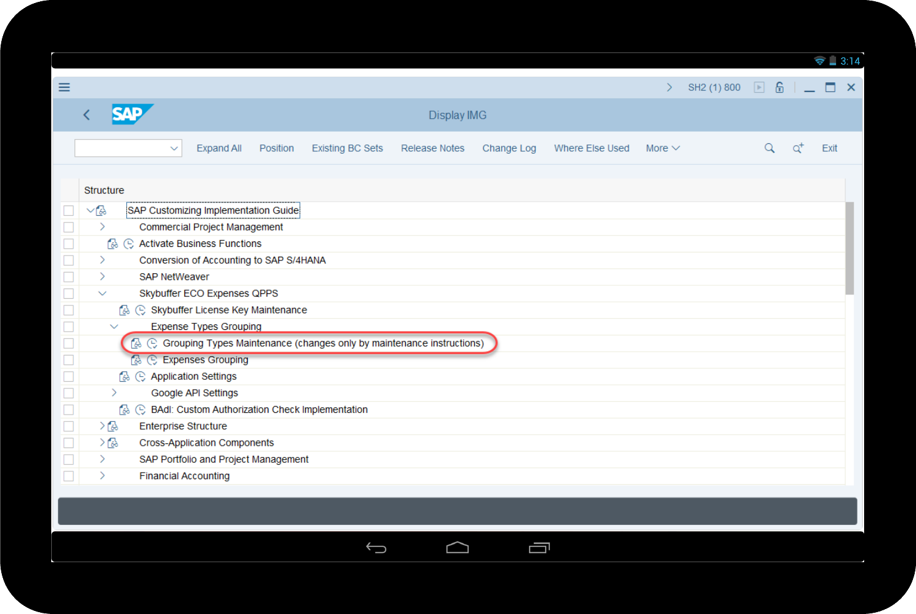Check the box for Application Settings row
The height and width of the screenshot is (614, 916).
pos(69,376)
